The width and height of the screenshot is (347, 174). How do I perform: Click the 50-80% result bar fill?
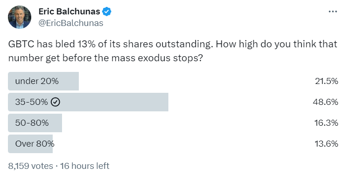pos(35,122)
